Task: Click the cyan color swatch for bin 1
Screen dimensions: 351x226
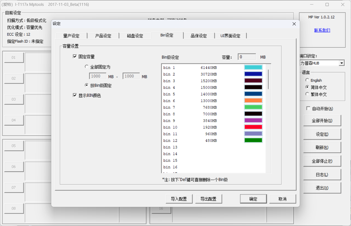Action: click(253, 67)
